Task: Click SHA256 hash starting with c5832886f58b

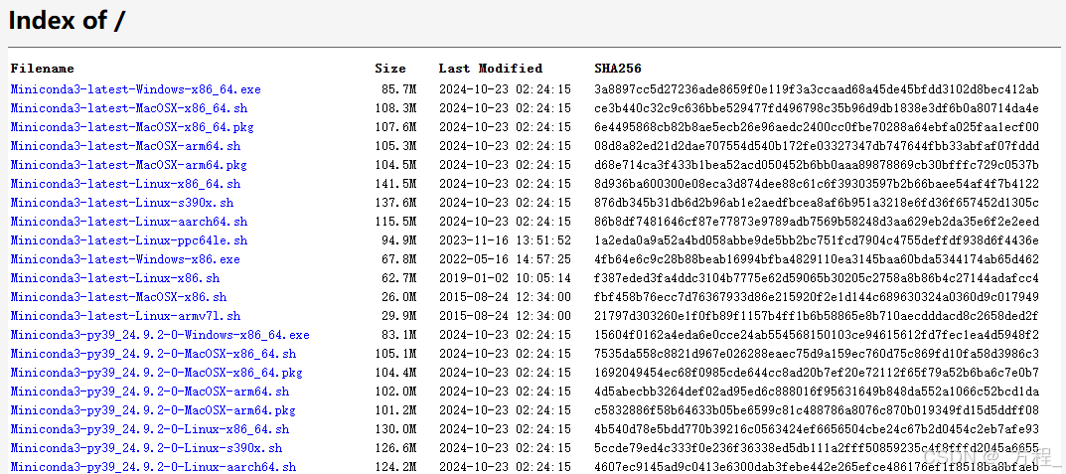Action: click(817, 410)
